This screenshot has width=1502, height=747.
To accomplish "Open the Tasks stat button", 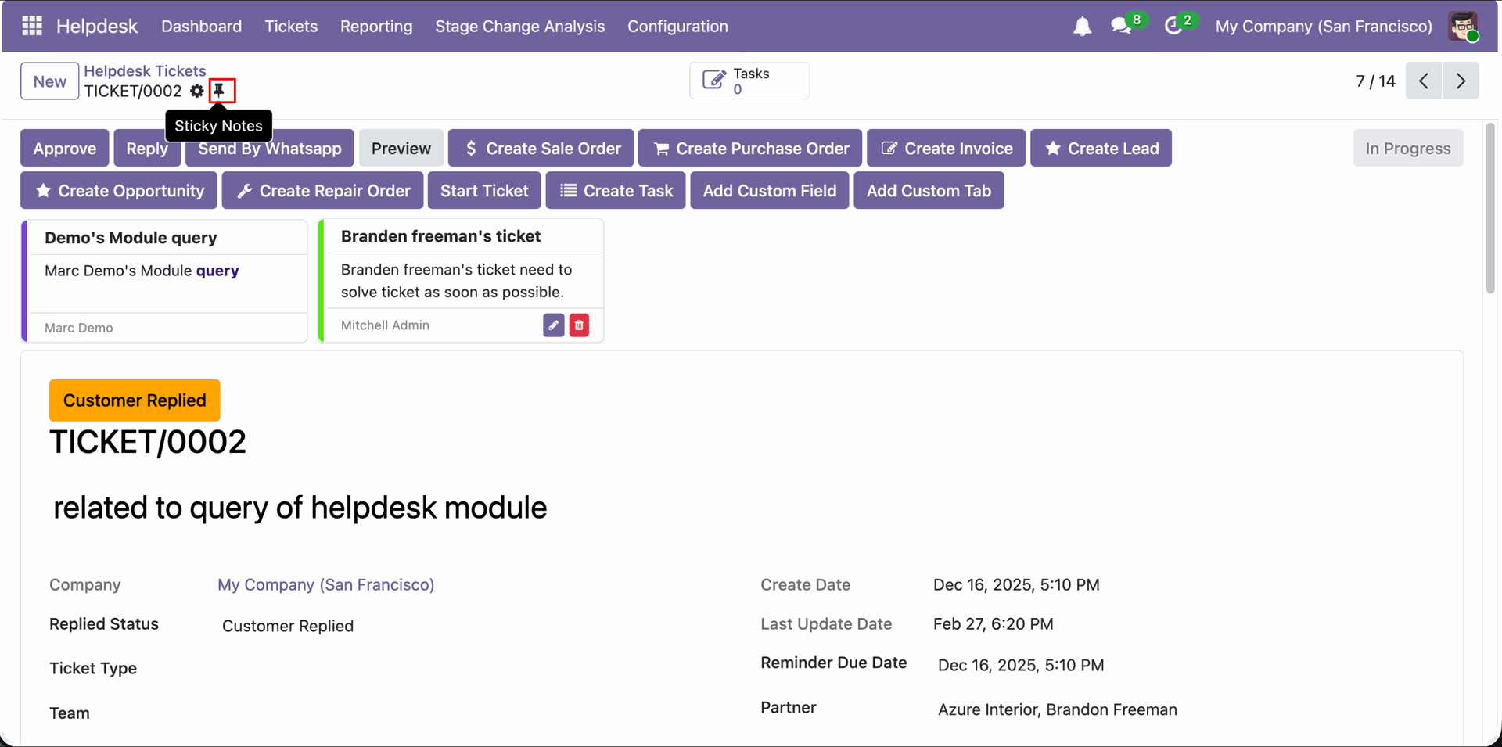I will click(x=749, y=81).
